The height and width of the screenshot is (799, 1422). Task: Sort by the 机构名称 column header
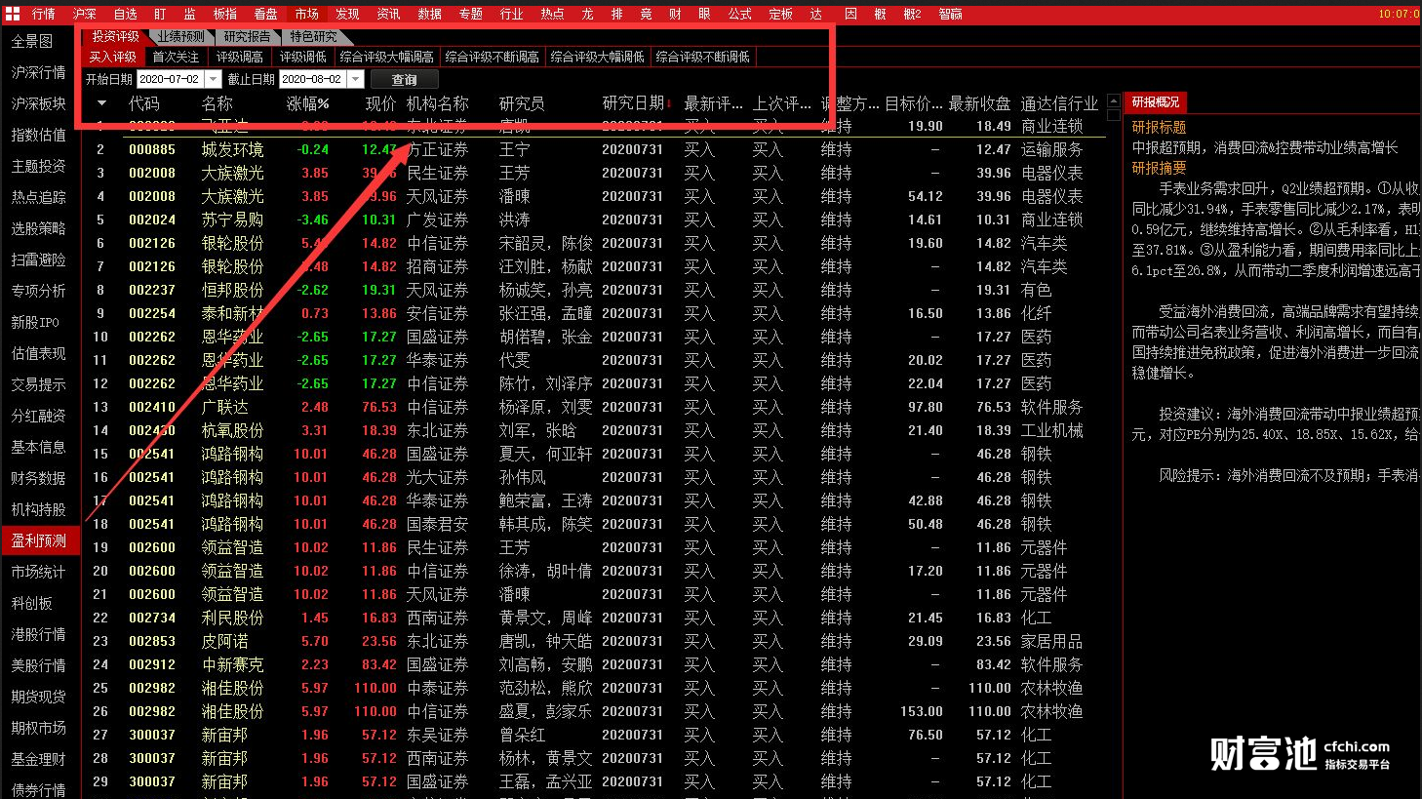click(x=438, y=103)
